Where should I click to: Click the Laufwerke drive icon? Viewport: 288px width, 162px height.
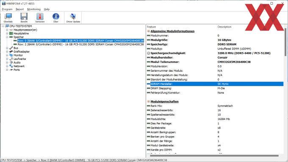click(x=11, y=59)
